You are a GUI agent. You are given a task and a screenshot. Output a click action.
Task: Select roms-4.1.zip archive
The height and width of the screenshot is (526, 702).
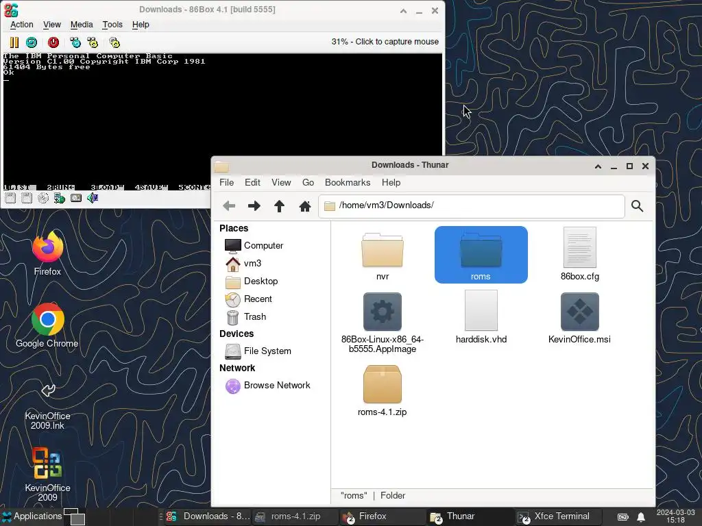coord(383,391)
